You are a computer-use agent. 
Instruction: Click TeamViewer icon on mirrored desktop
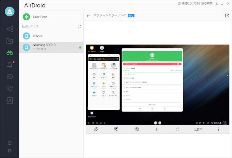[x=92, y=114]
